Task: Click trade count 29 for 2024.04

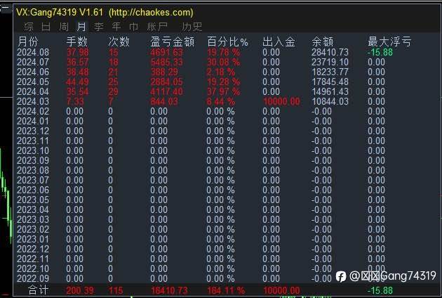Action: coord(114,92)
